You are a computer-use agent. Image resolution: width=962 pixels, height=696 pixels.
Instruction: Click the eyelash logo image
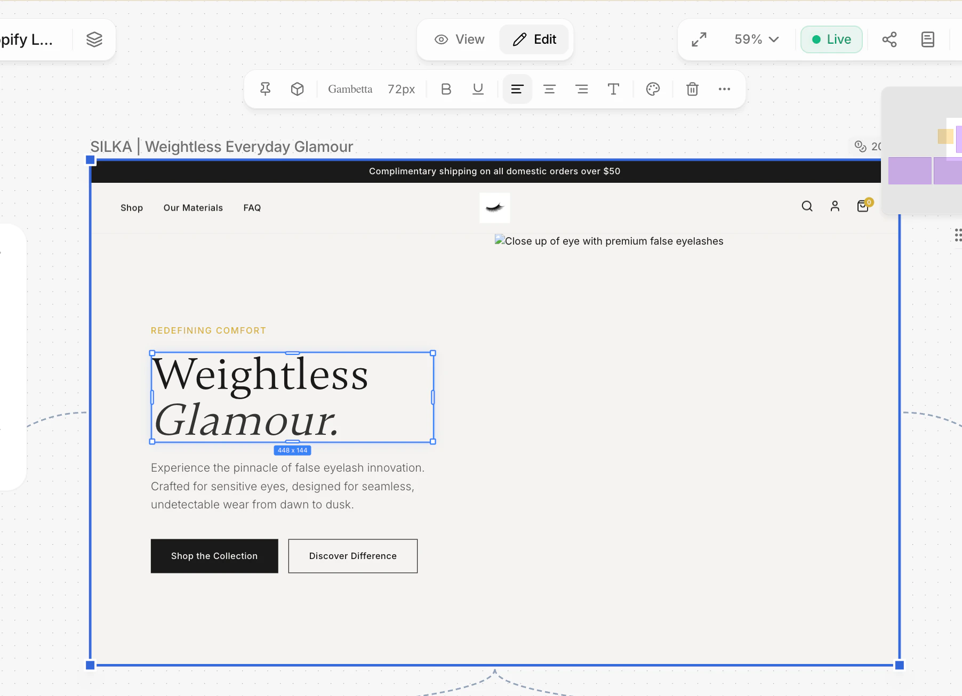(x=495, y=208)
